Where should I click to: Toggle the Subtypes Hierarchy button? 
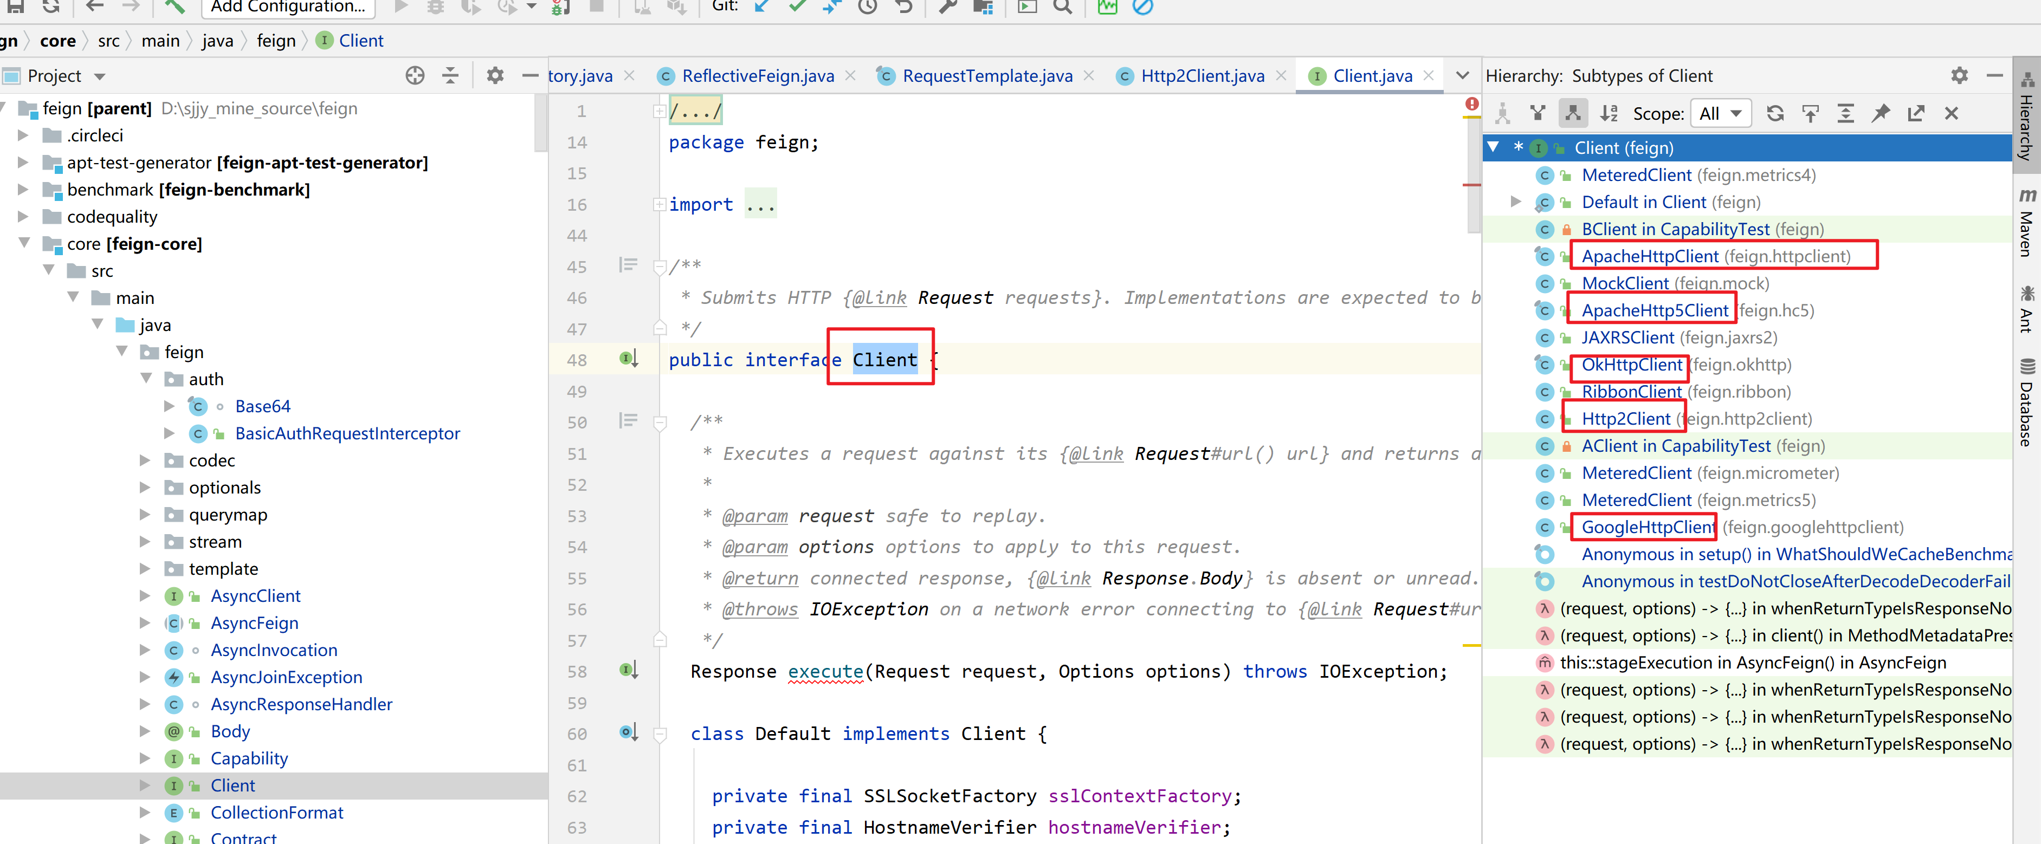point(1573,113)
